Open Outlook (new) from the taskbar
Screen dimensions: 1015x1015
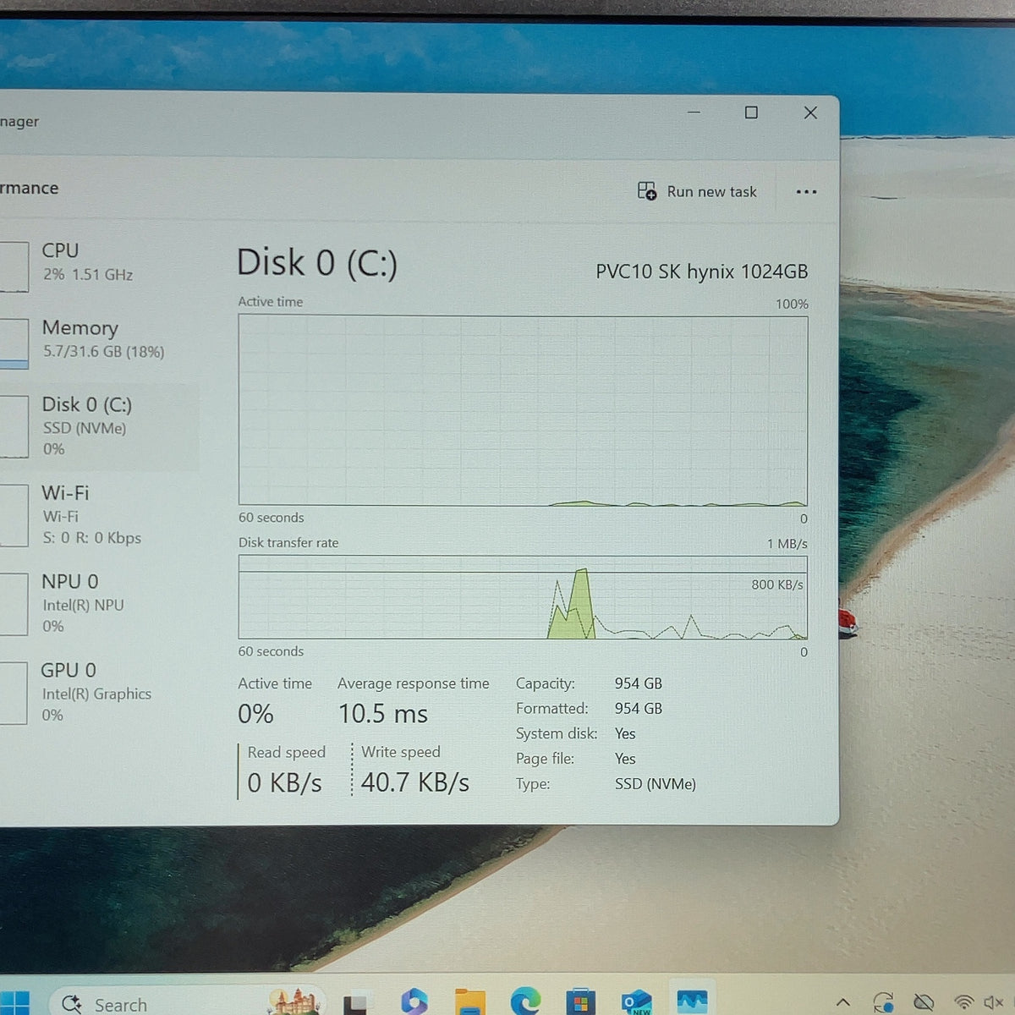pyautogui.click(x=636, y=1002)
